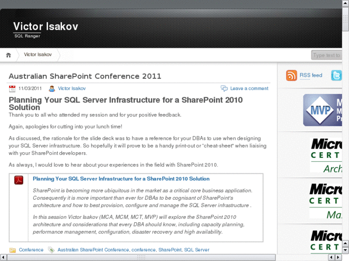The width and height of the screenshot is (349, 261).
Task: Click the bottom-right scrollbar right arrow
Action: pyautogui.click(x=338, y=258)
